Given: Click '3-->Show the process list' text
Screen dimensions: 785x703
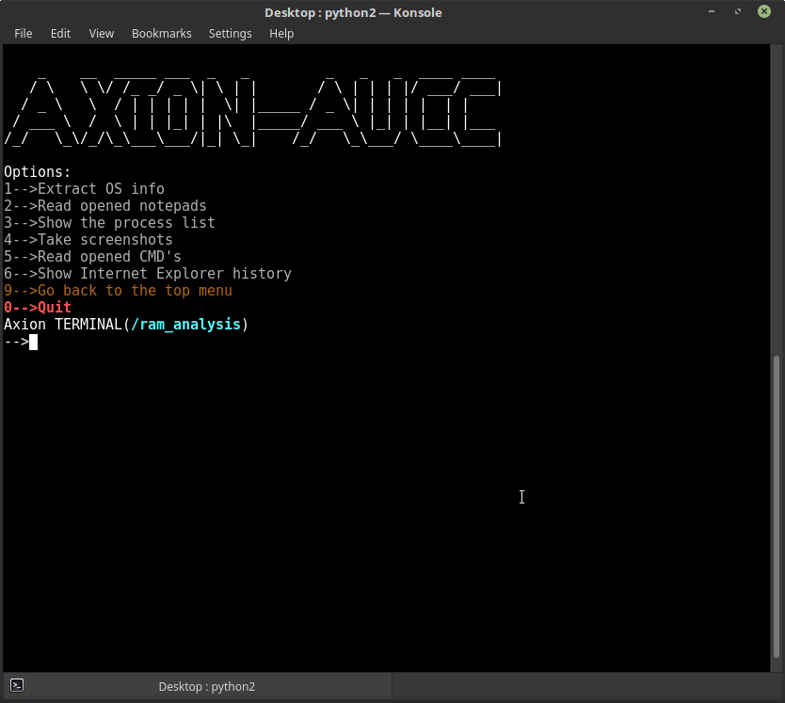Looking at the screenshot, I should (109, 223).
